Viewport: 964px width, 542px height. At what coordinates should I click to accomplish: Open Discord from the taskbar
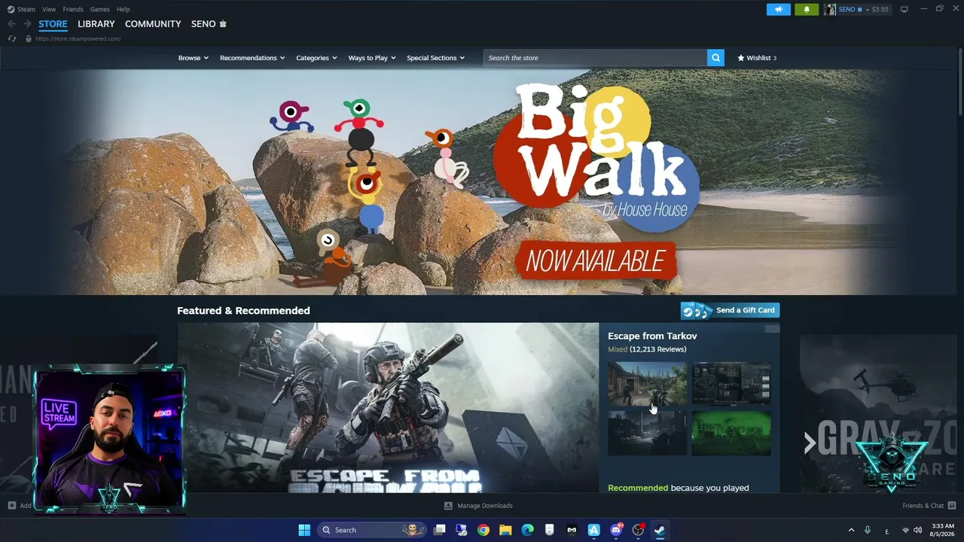click(x=616, y=530)
